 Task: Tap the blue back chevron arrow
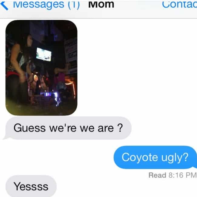[x=4, y=6]
